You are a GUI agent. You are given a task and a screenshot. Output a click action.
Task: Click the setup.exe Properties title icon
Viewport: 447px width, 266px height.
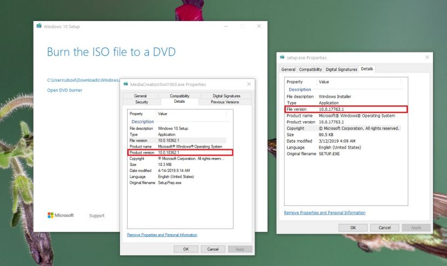pos(282,57)
